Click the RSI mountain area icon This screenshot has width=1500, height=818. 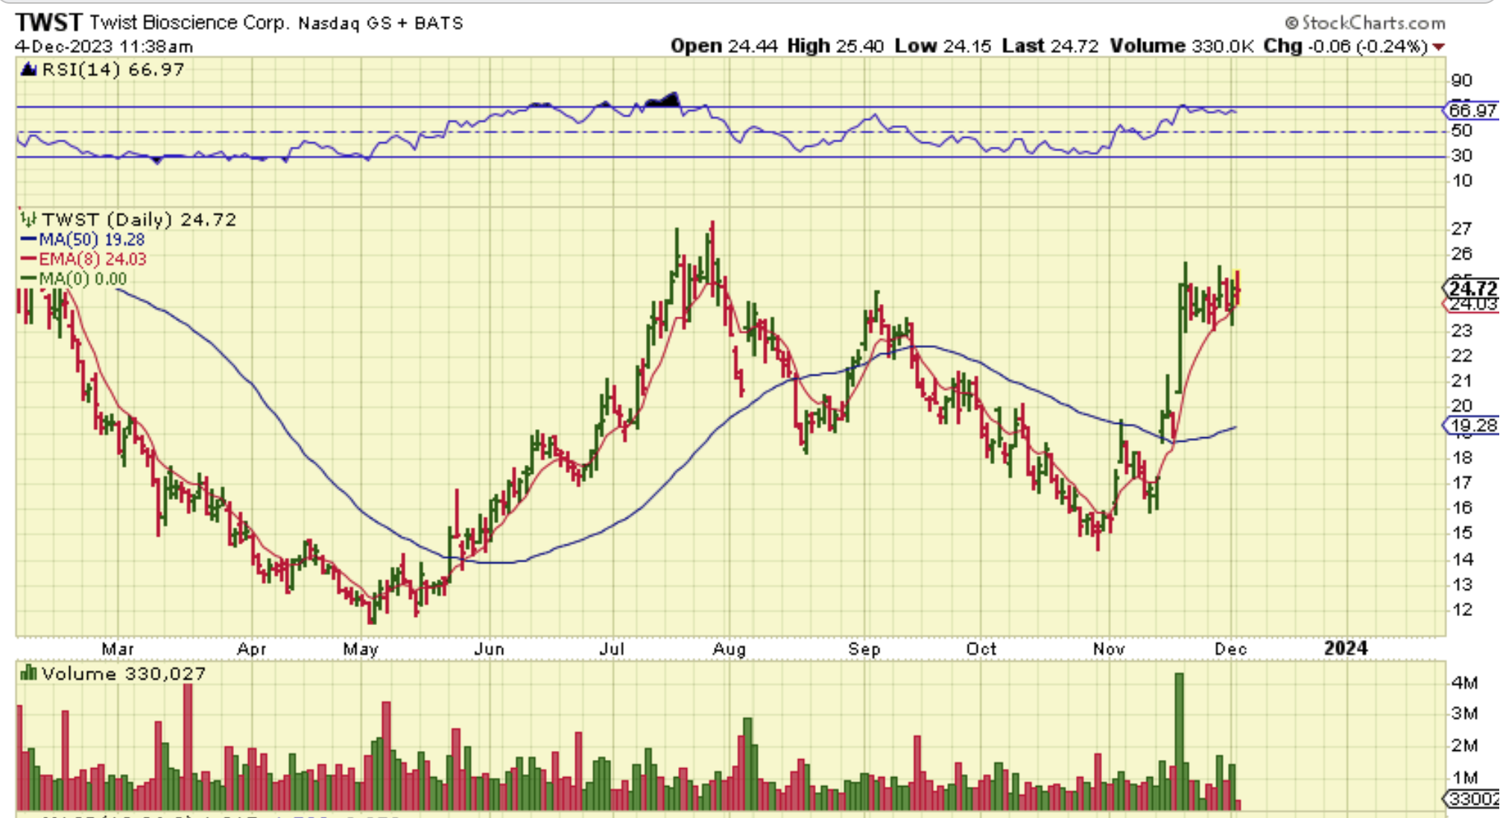(28, 69)
